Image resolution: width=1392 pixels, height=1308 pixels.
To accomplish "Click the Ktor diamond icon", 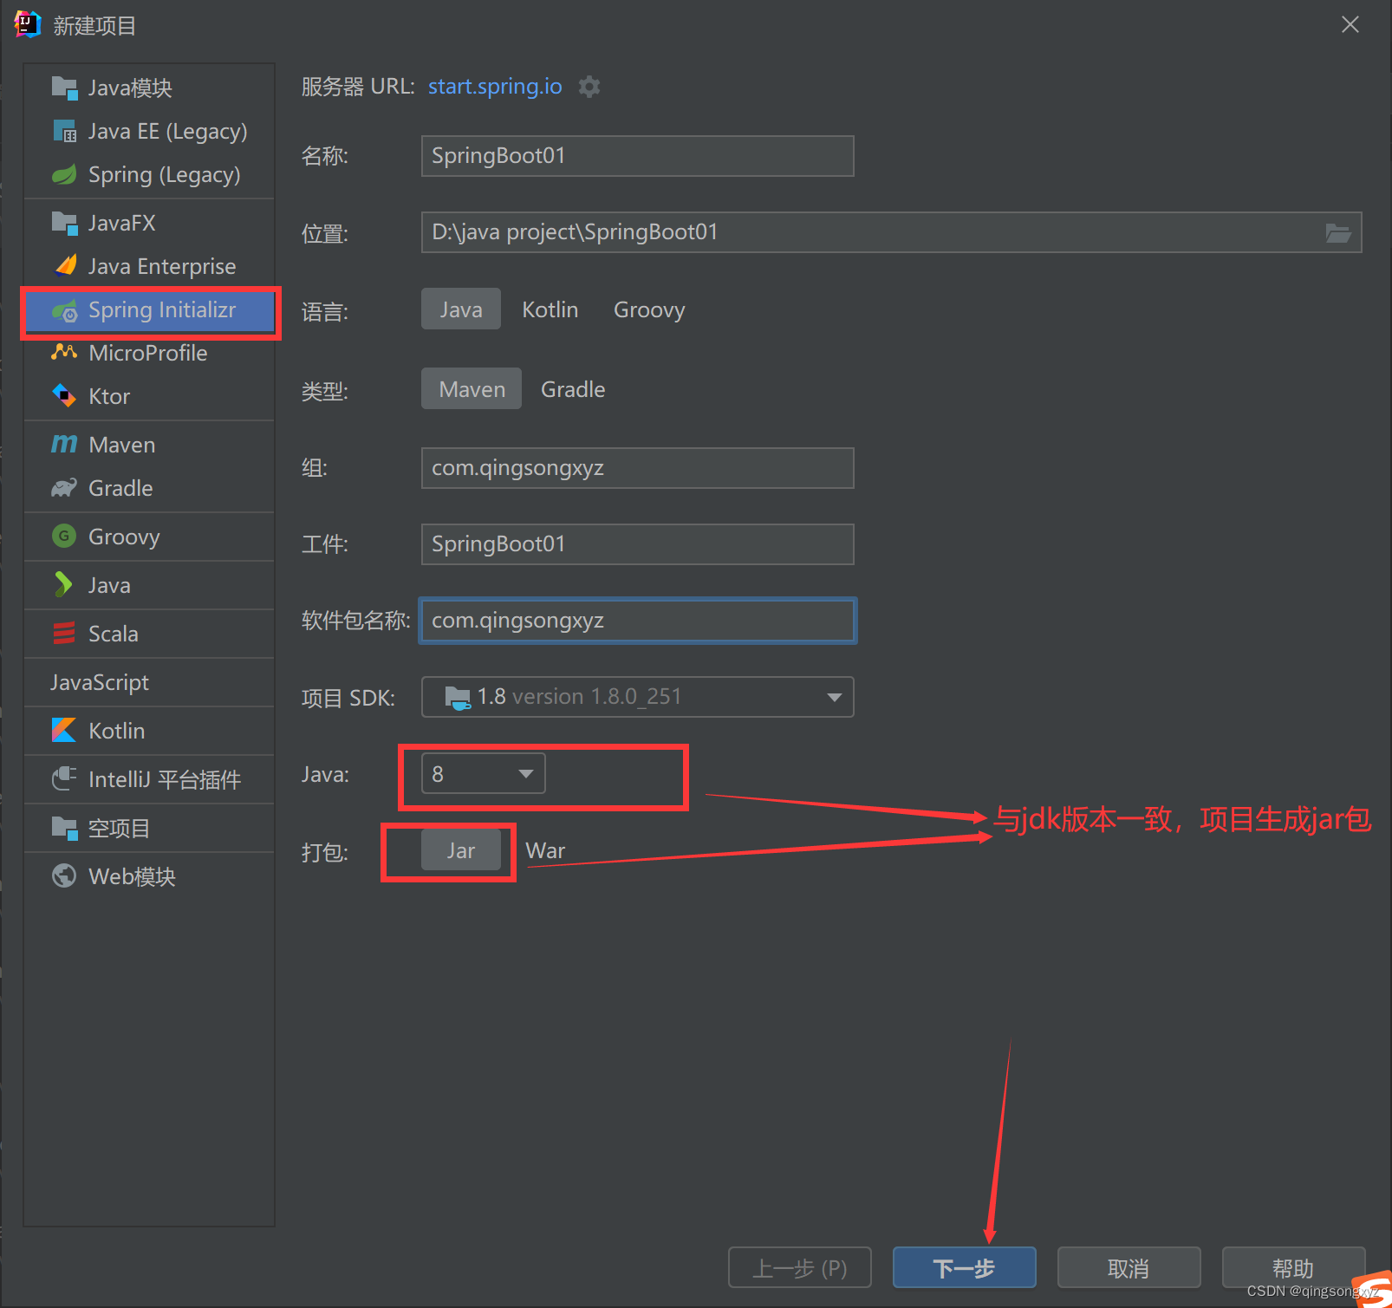I will [x=64, y=395].
